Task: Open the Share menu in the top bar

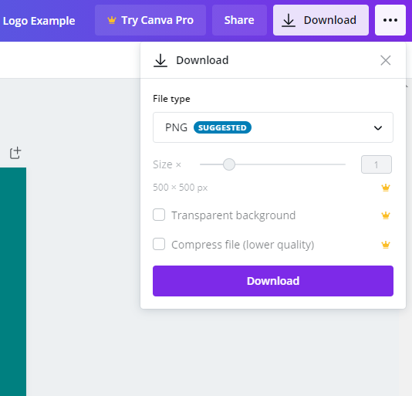Action: coord(239,20)
